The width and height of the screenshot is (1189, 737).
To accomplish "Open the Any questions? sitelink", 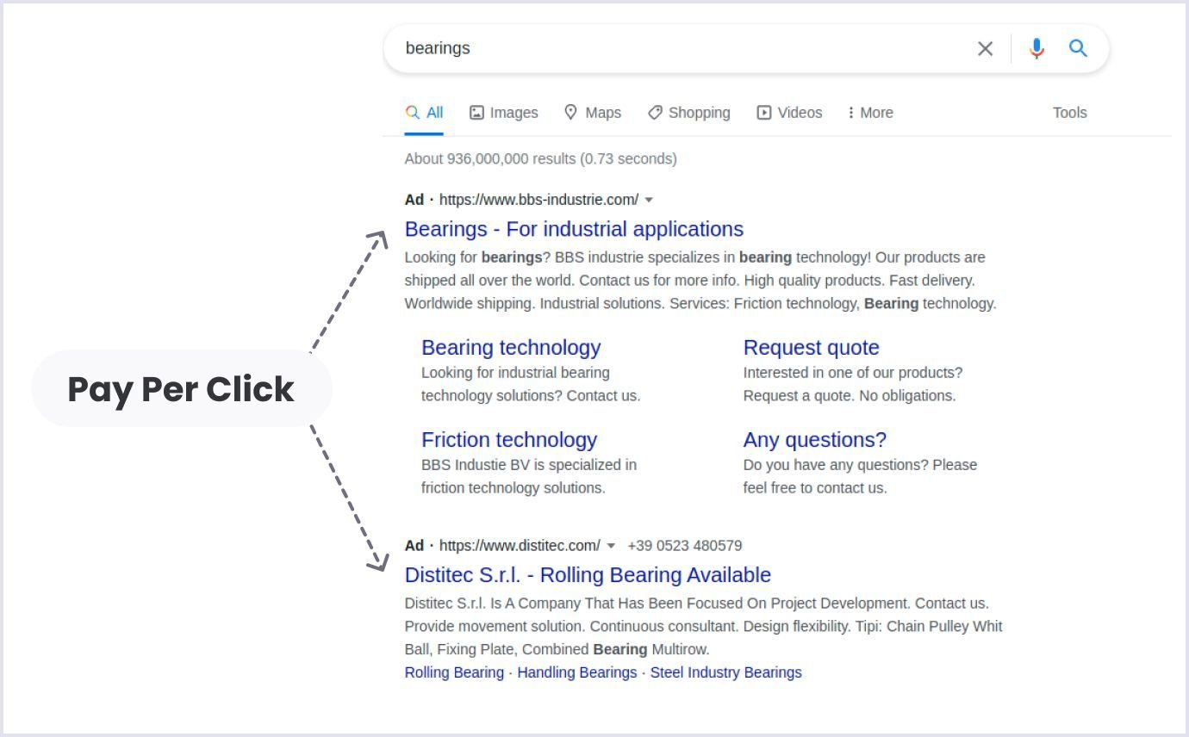I will pos(815,440).
